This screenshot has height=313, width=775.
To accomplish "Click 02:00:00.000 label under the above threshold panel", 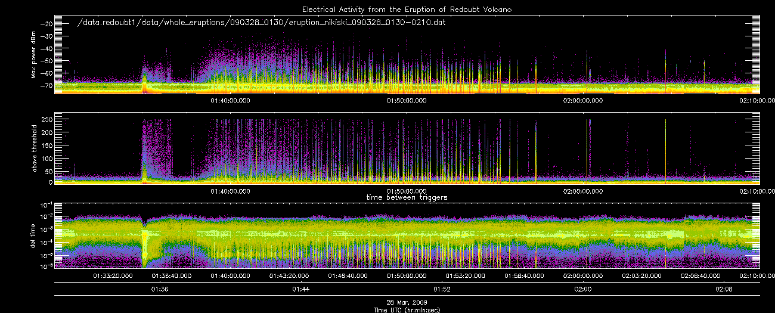I will 582,192.
